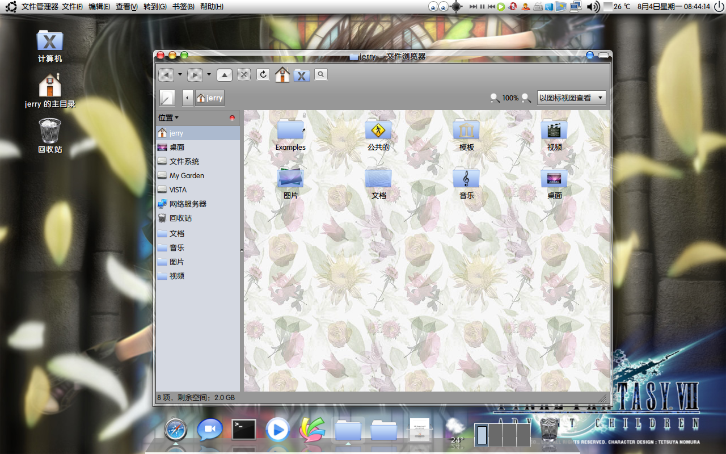Screen dimensions: 726x454
Task: Select 音乐 bookmark in sidebar
Action: (x=198, y=247)
